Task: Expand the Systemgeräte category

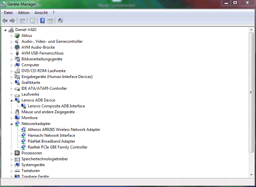Action: click(x=11, y=165)
